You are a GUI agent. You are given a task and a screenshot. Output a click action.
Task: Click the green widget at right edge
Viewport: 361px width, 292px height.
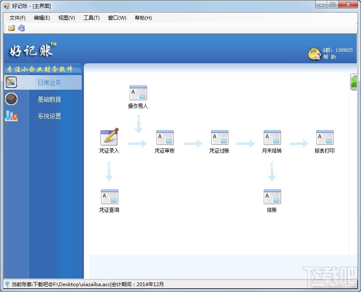(x=353, y=82)
